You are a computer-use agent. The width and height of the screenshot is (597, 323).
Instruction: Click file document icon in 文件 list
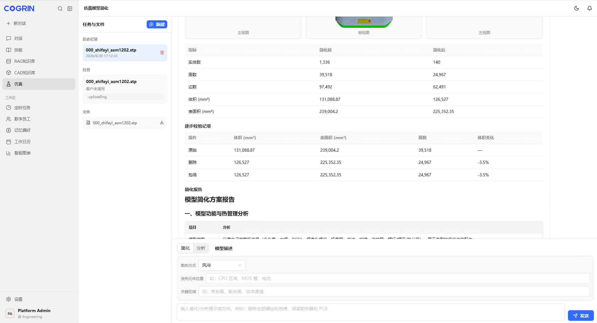point(88,123)
